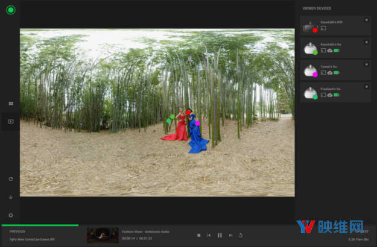This screenshot has height=247, width=377.
Task: Pause the playing video
Action: 220,236
